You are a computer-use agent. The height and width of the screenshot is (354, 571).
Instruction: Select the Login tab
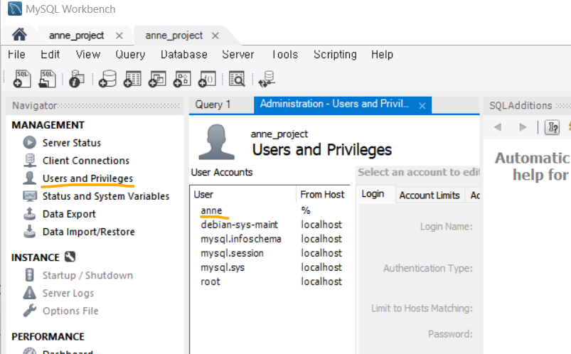coord(373,194)
